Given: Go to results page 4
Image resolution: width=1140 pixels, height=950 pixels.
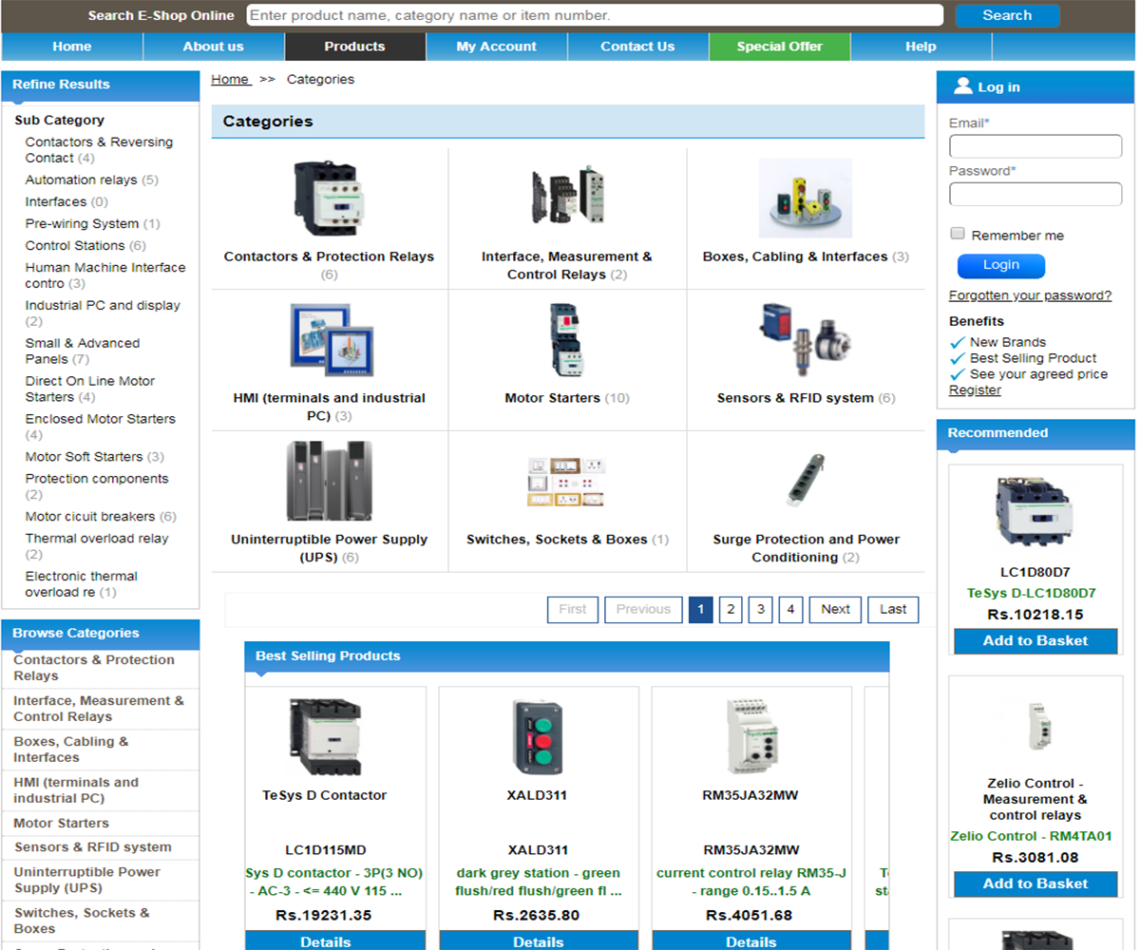Looking at the screenshot, I should [x=790, y=610].
